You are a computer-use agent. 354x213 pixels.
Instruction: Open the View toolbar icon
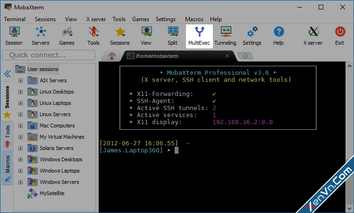(146, 36)
